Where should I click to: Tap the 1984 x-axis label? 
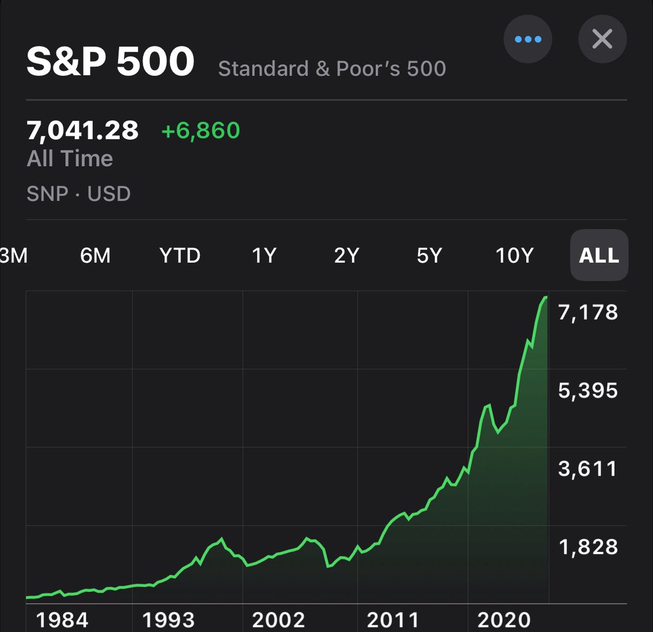tap(61, 619)
